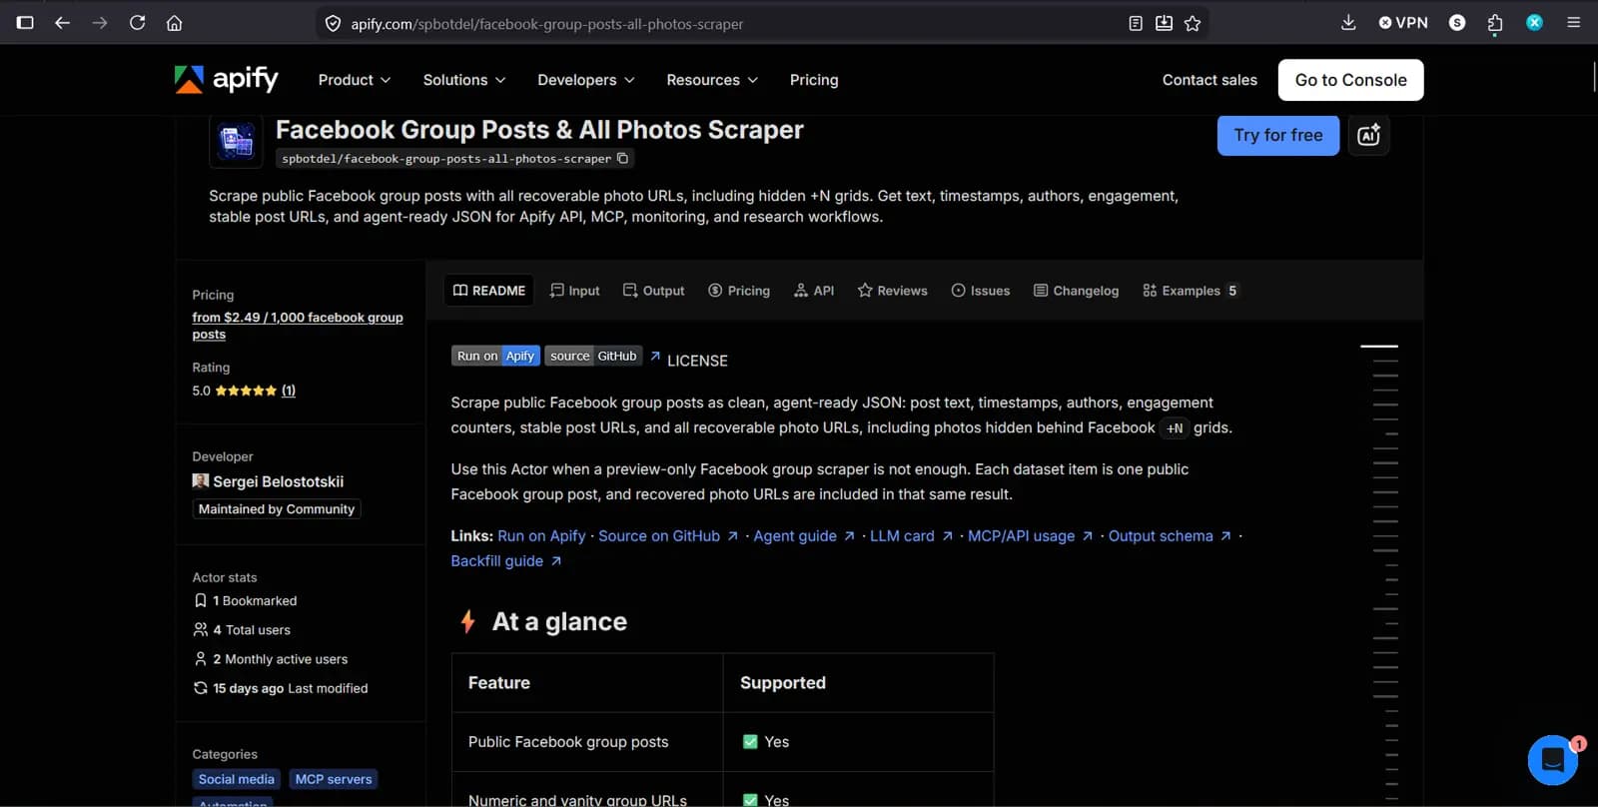The height and width of the screenshot is (807, 1598).
Task: Open developer Sergei Belostotskii profile
Action: 268,481
